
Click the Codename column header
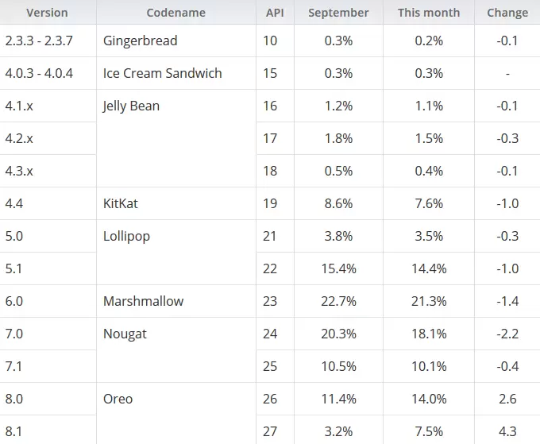pos(175,13)
